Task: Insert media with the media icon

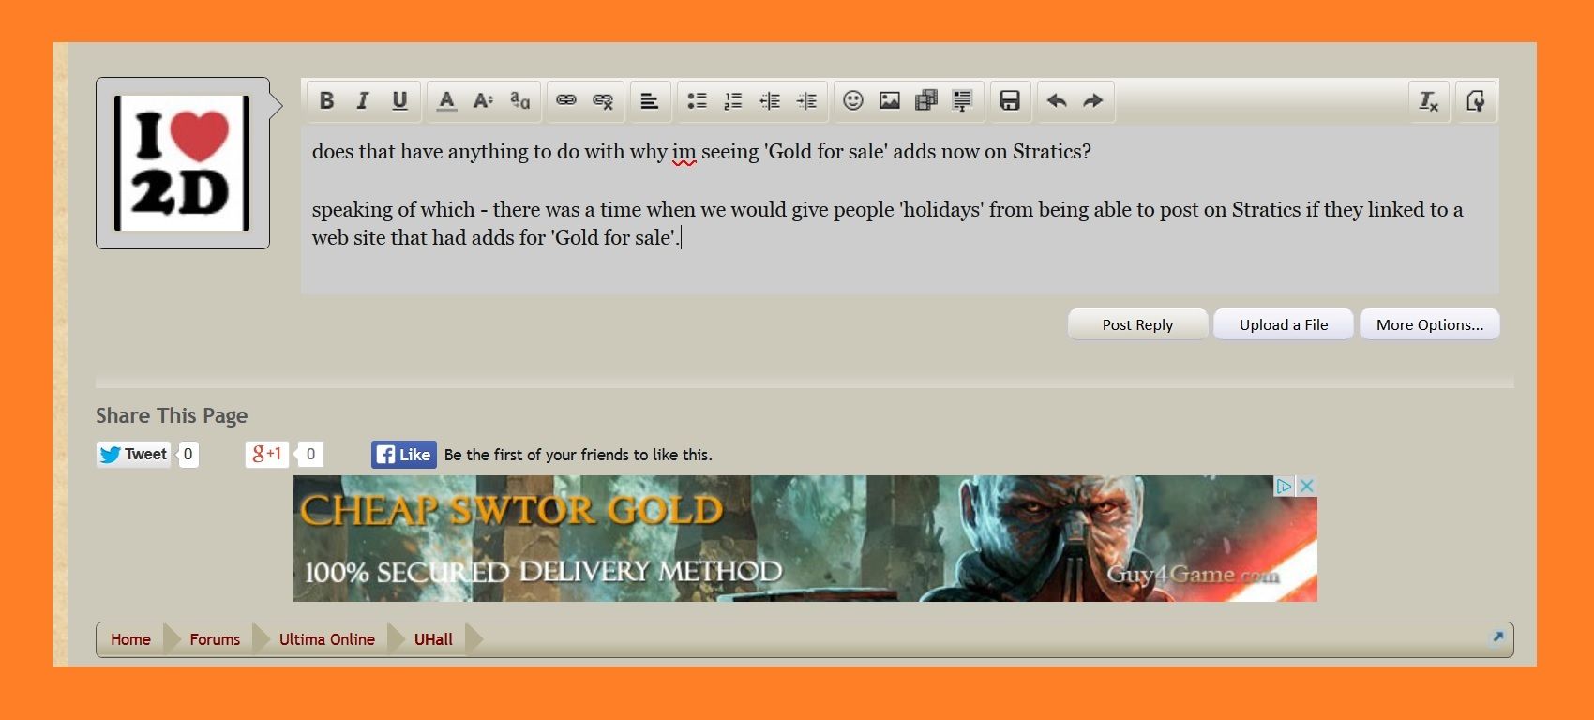Action: (x=926, y=100)
